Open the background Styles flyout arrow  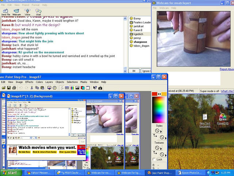pos(166,138)
